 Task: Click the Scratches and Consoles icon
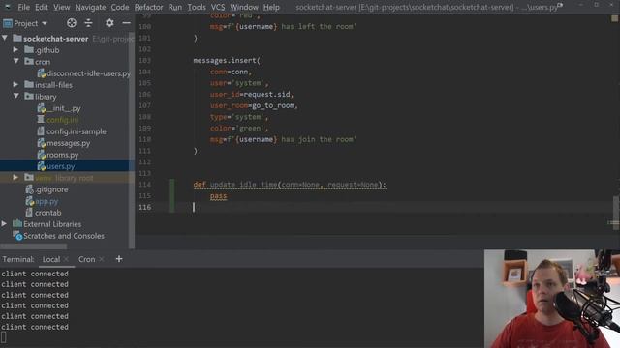(17, 236)
